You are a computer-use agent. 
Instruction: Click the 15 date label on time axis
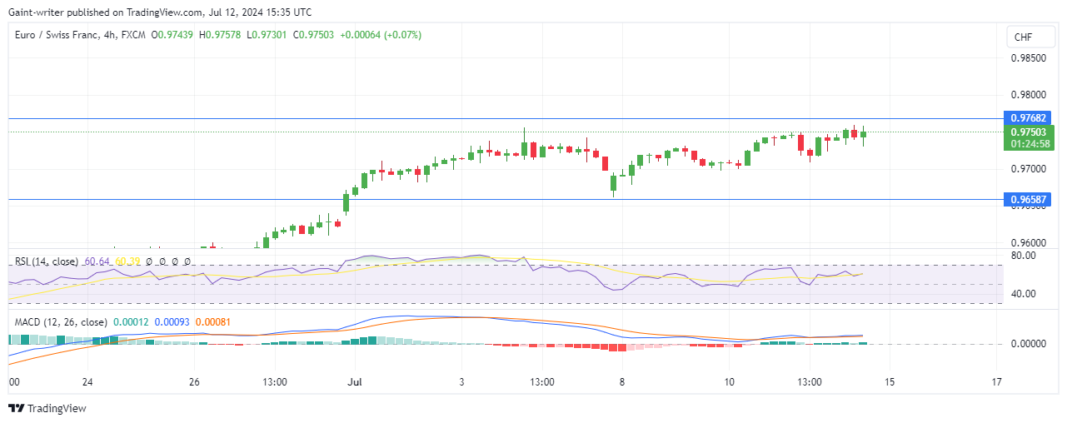(x=890, y=382)
